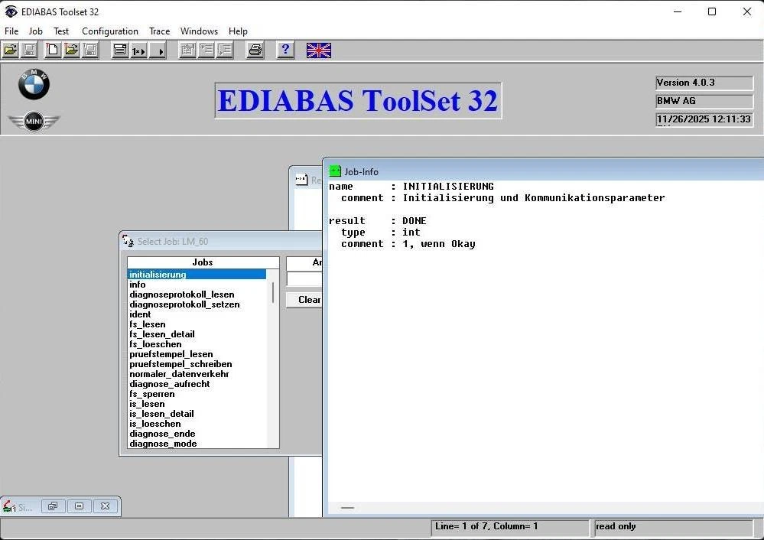Click the leftmost open-folder toolbar icon
764x540 pixels.
(10, 50)
